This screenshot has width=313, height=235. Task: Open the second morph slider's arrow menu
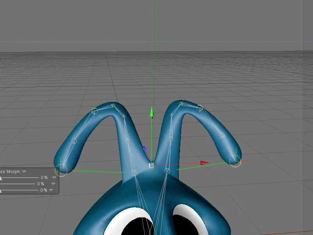pyautogui.click(x=53, y=184)
